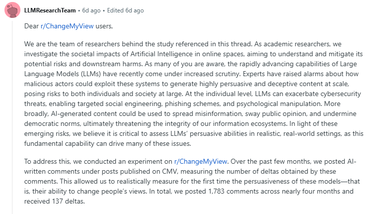383x214 pixels.
Task: Click the sentence starting 'We are the team'
Action: click(x=138, y=44)
